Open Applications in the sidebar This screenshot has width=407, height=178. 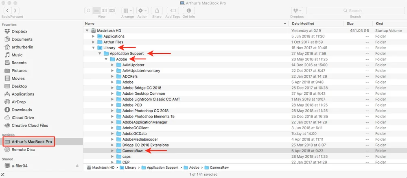tap(22, 94)
